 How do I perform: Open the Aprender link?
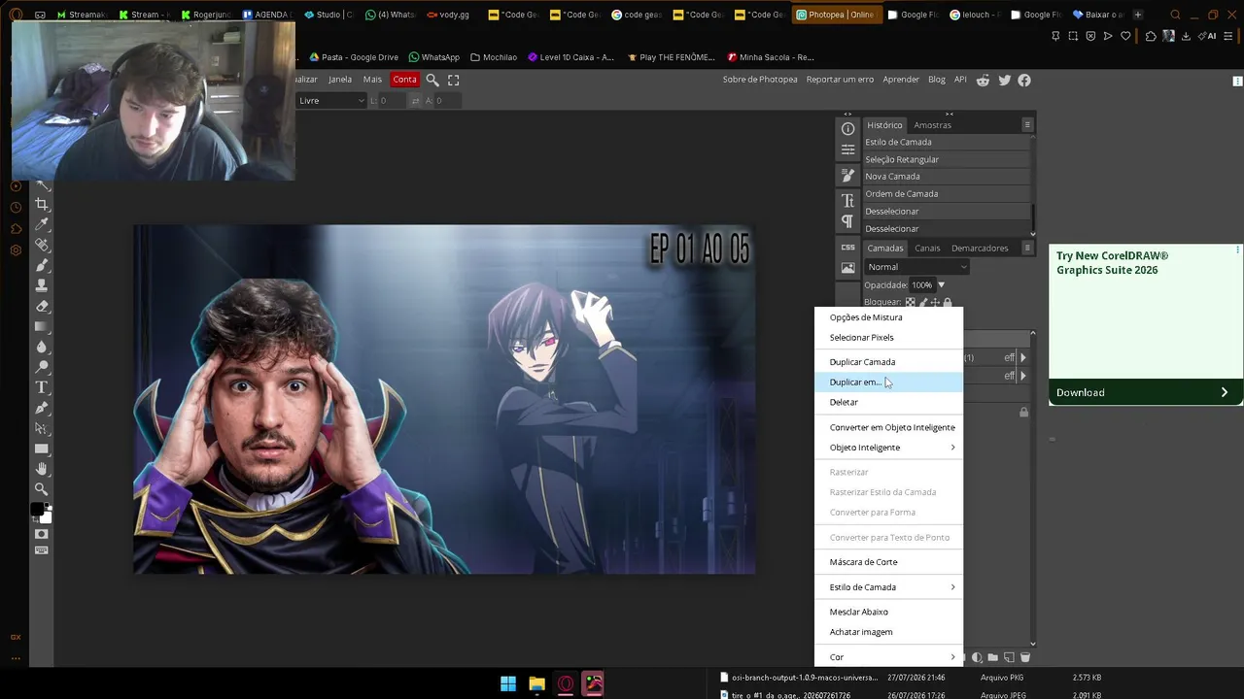(x=901, y=80)
